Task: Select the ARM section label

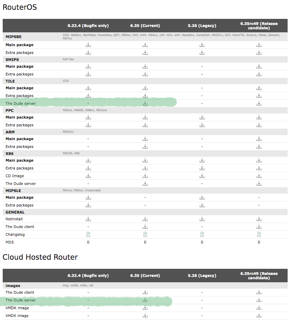Action: click(10, 132)
